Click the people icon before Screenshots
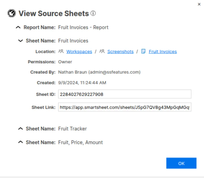Viewport: 204px width, 178px height. pyautogui.click(x=102, y=51)
